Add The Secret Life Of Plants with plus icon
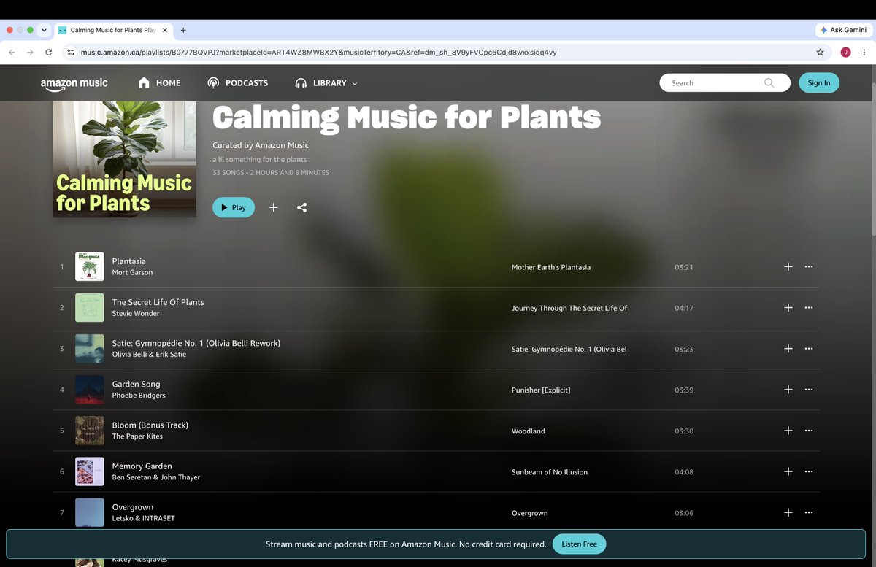876x567 pixels. pos(788,308)
